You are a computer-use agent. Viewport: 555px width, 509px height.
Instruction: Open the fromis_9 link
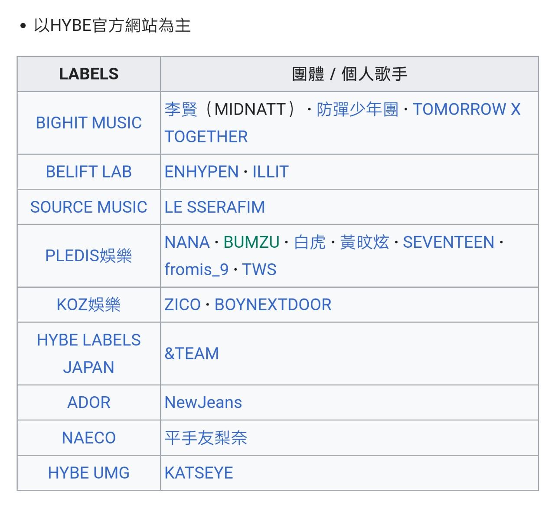[196, 269]
